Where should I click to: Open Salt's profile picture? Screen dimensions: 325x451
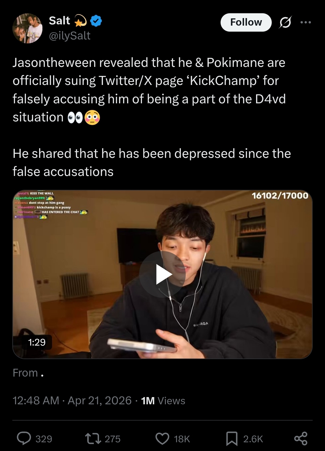27,28
